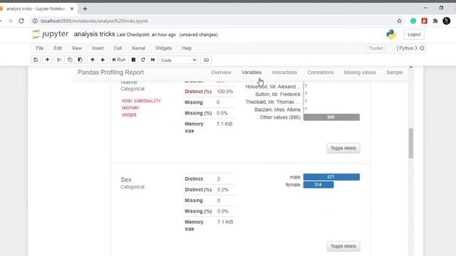Image resolution: width=456 pixels, height=256 pixels.
Task: Bookmark page with the star icon
Action: (399, 21)
